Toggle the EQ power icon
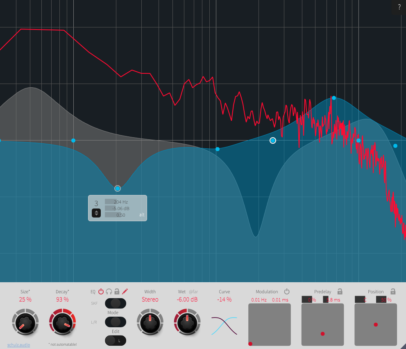Image resolution: width=406 pixels, height=349 pixels. click(101, 291)
